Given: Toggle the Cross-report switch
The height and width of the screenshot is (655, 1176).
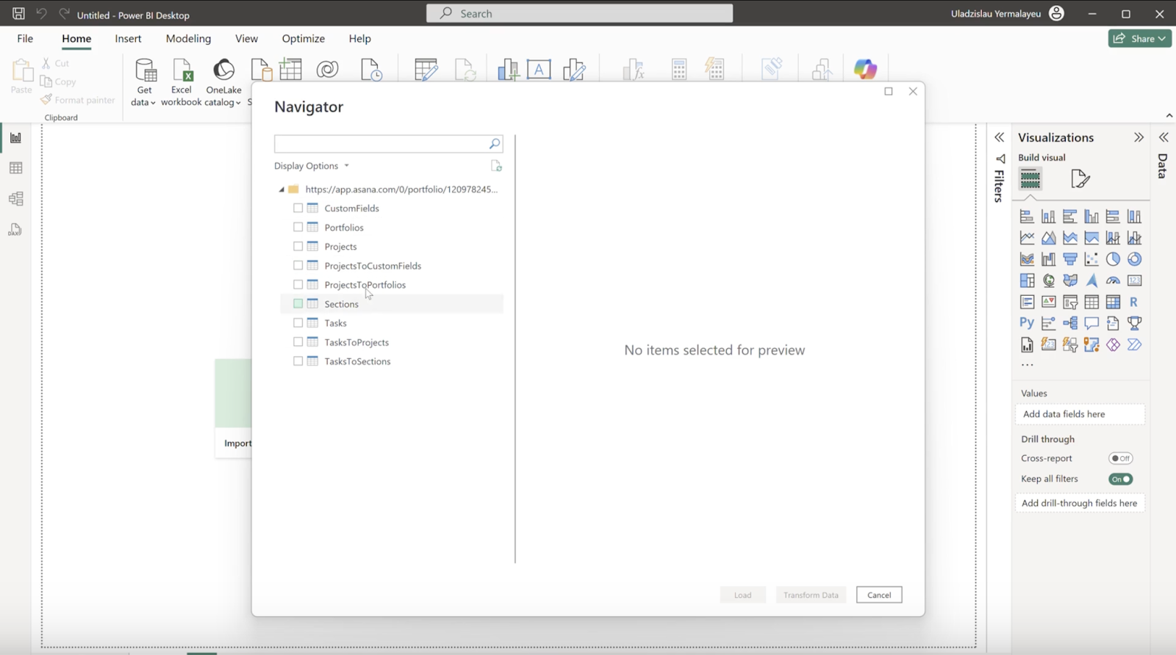Looking at the screenshot, I should (x=1120, y=458).
